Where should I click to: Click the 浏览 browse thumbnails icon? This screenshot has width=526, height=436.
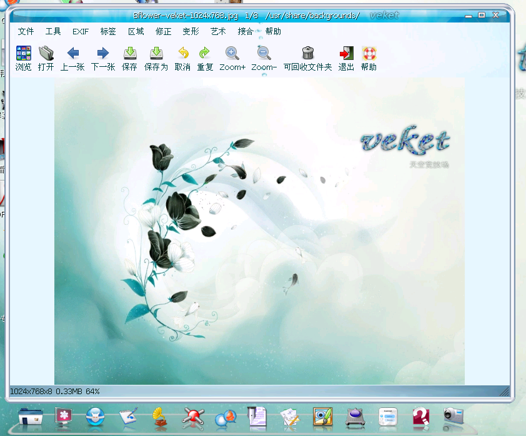coord(24,53)
